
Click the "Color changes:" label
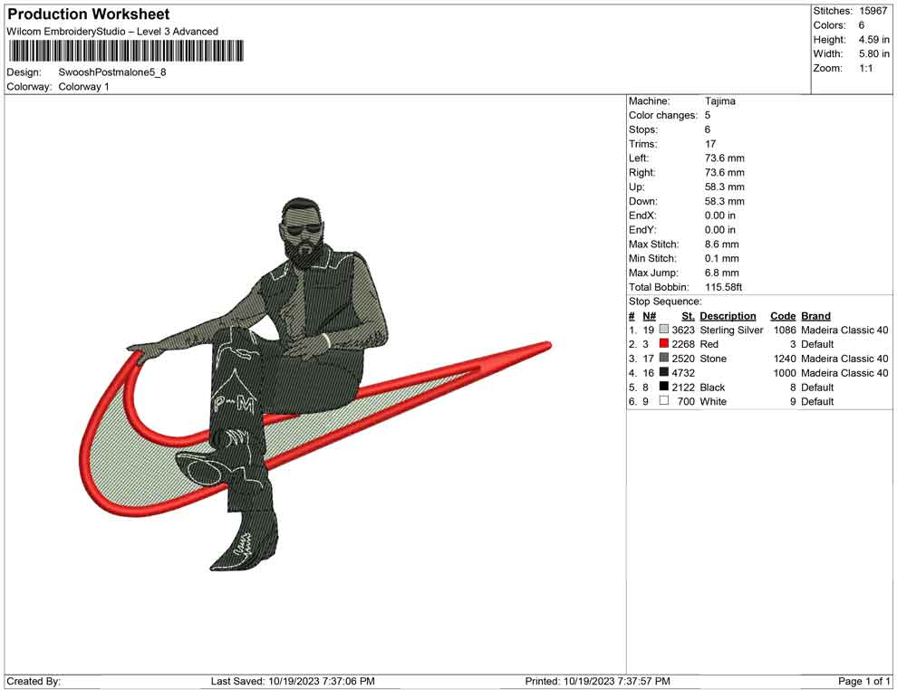(663, 115)
